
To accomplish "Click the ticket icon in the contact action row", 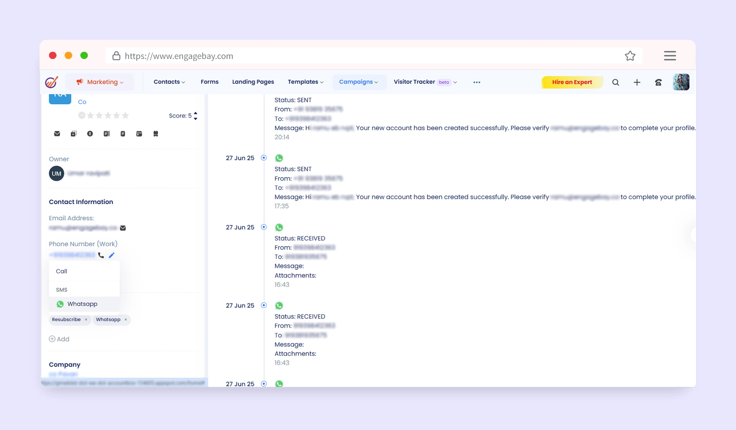I will [155, 134].
